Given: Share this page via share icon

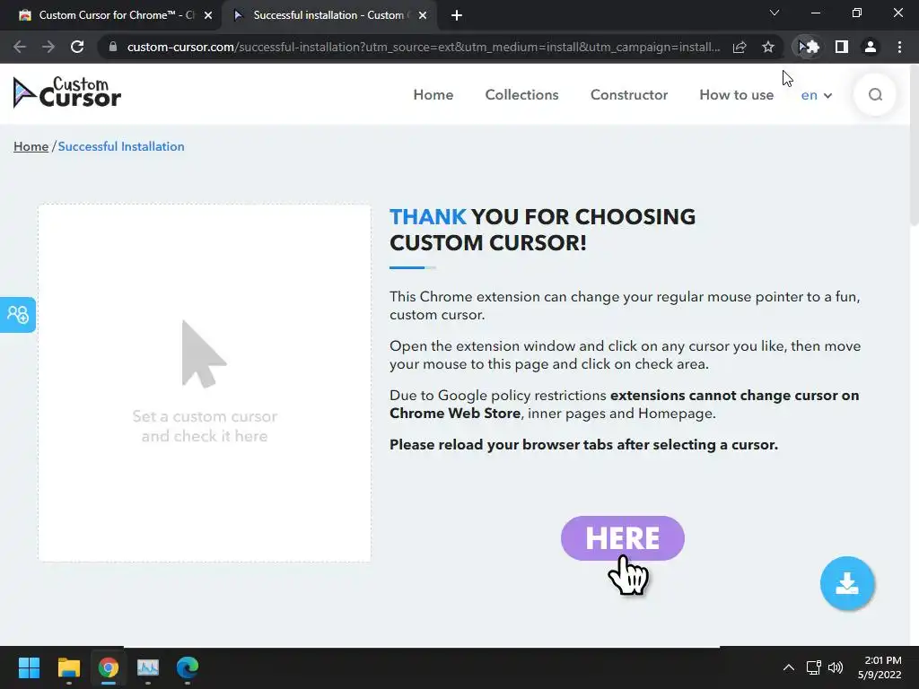Looking at the screenshot, I should (740, 47).
